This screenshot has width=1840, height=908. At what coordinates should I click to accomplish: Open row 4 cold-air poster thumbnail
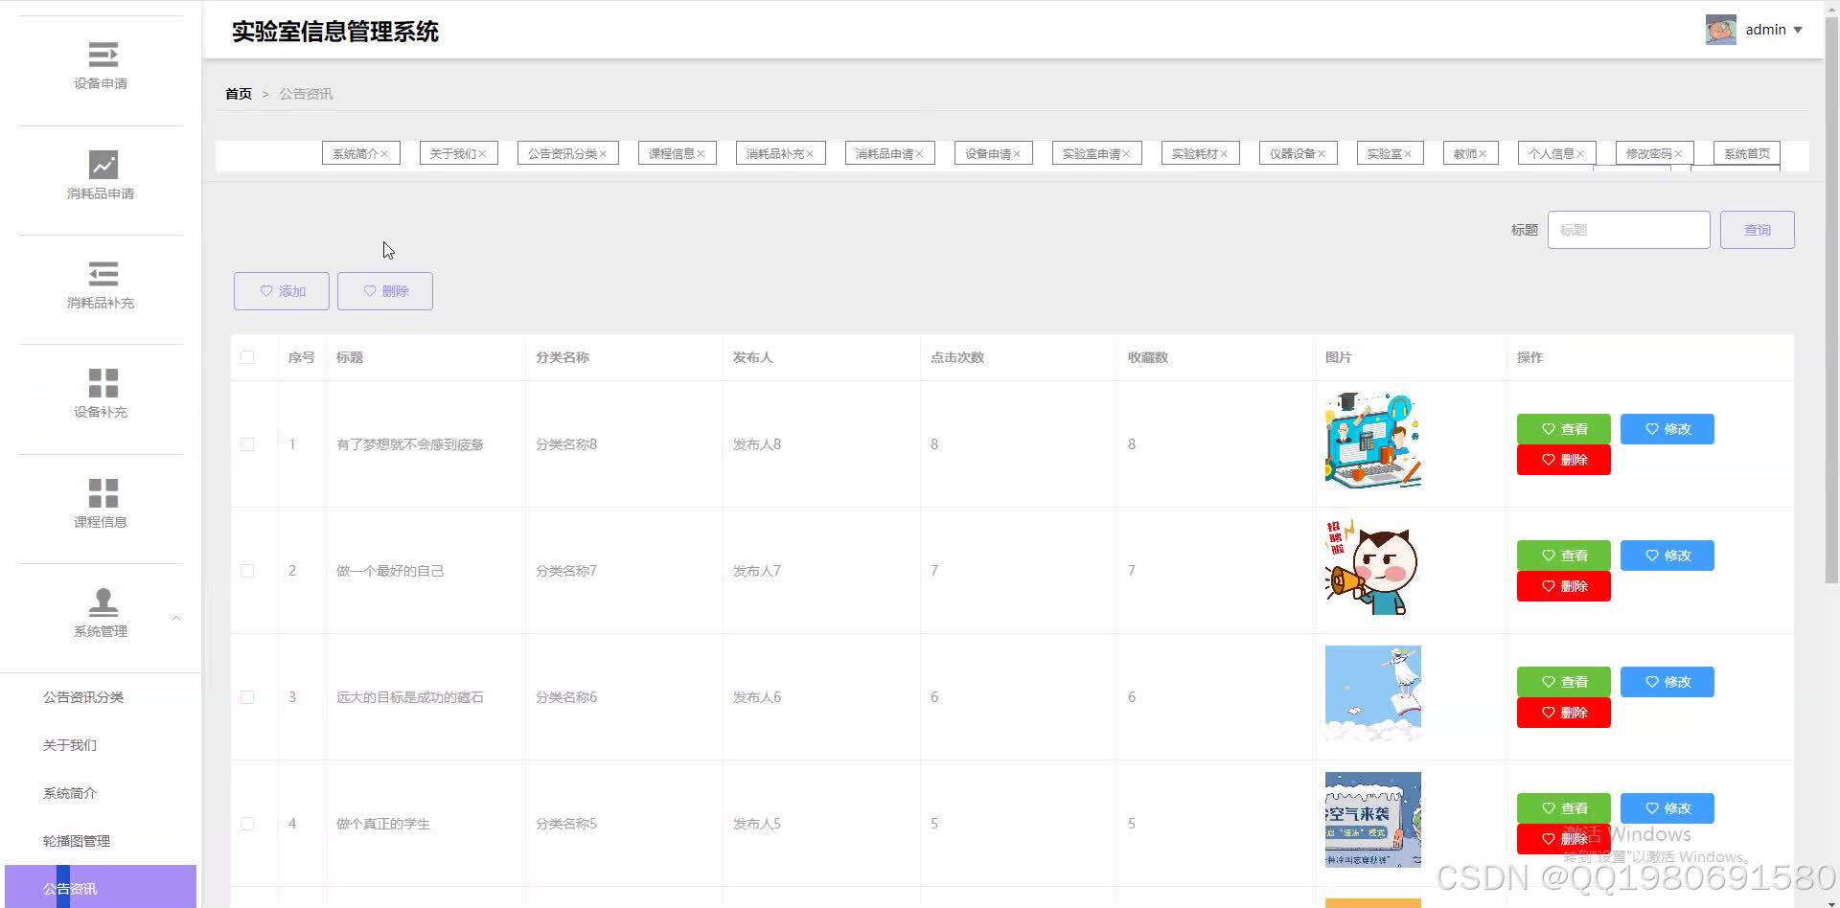1373,820
